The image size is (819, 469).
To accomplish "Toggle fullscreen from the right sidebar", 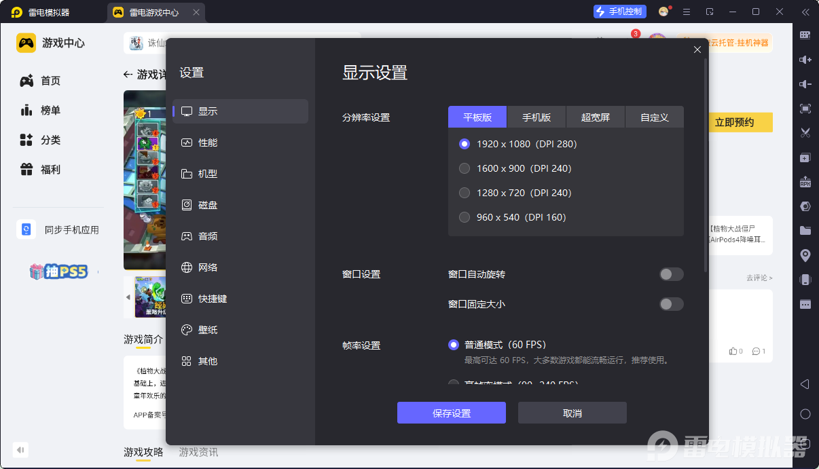I will (x=805, y=109).
